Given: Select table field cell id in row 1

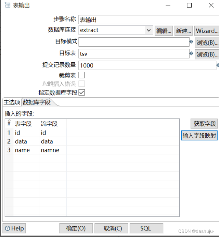Looking at the screenshot, I should pos(26,133).
